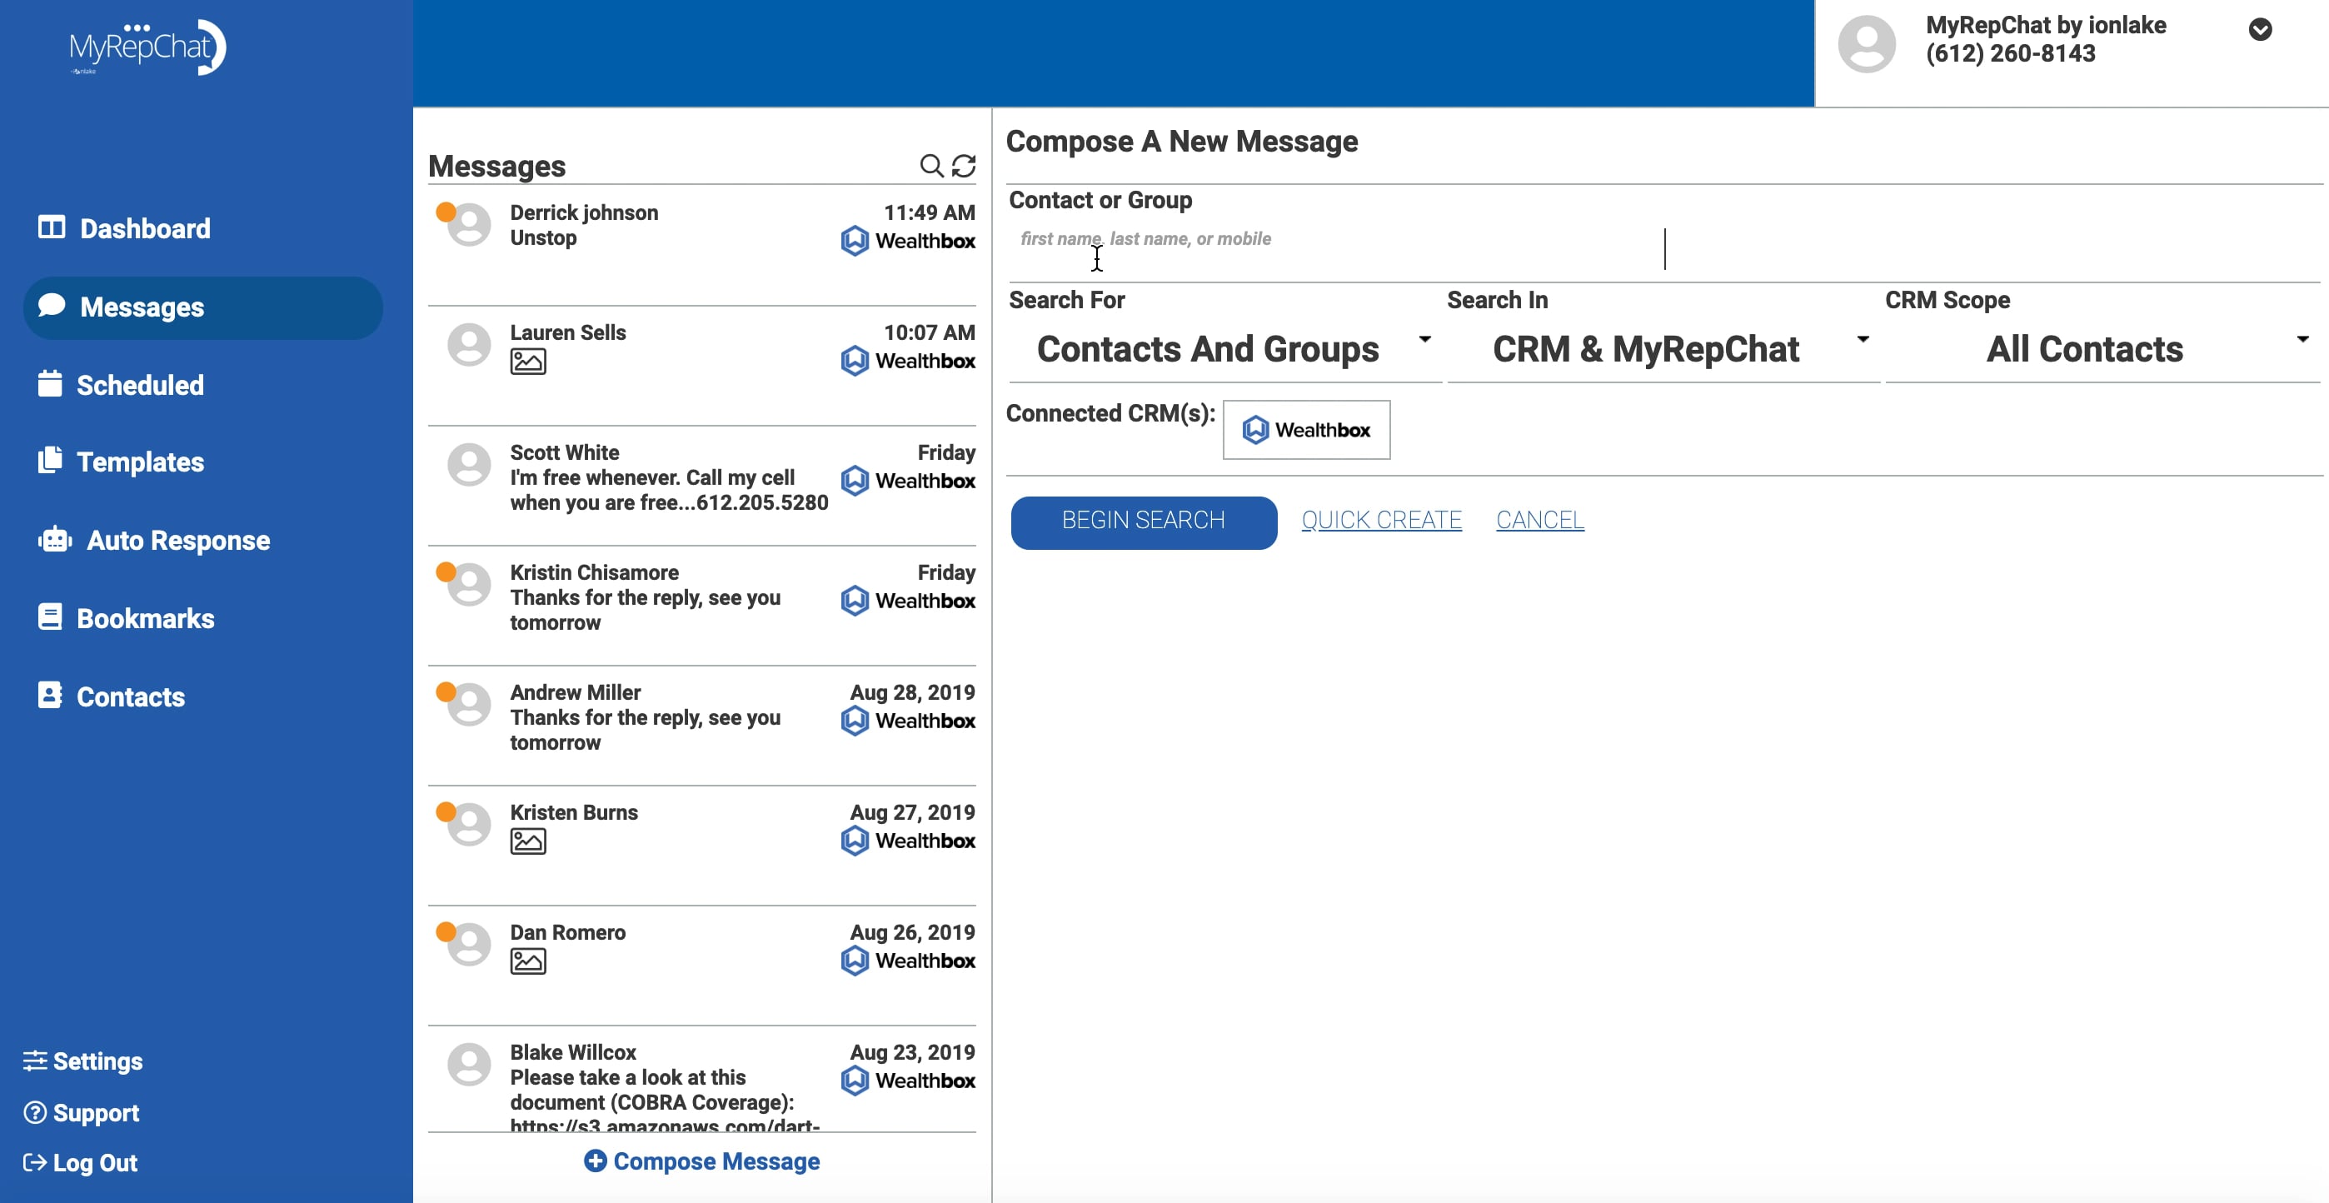Click the Bookmarks icon in sidebar

[50, 616]
